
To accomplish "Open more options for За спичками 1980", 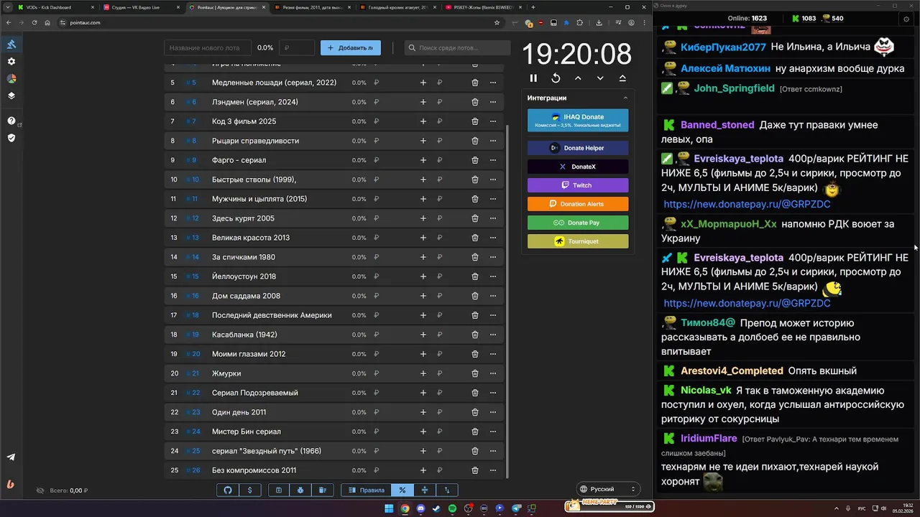I will point(493,257).
